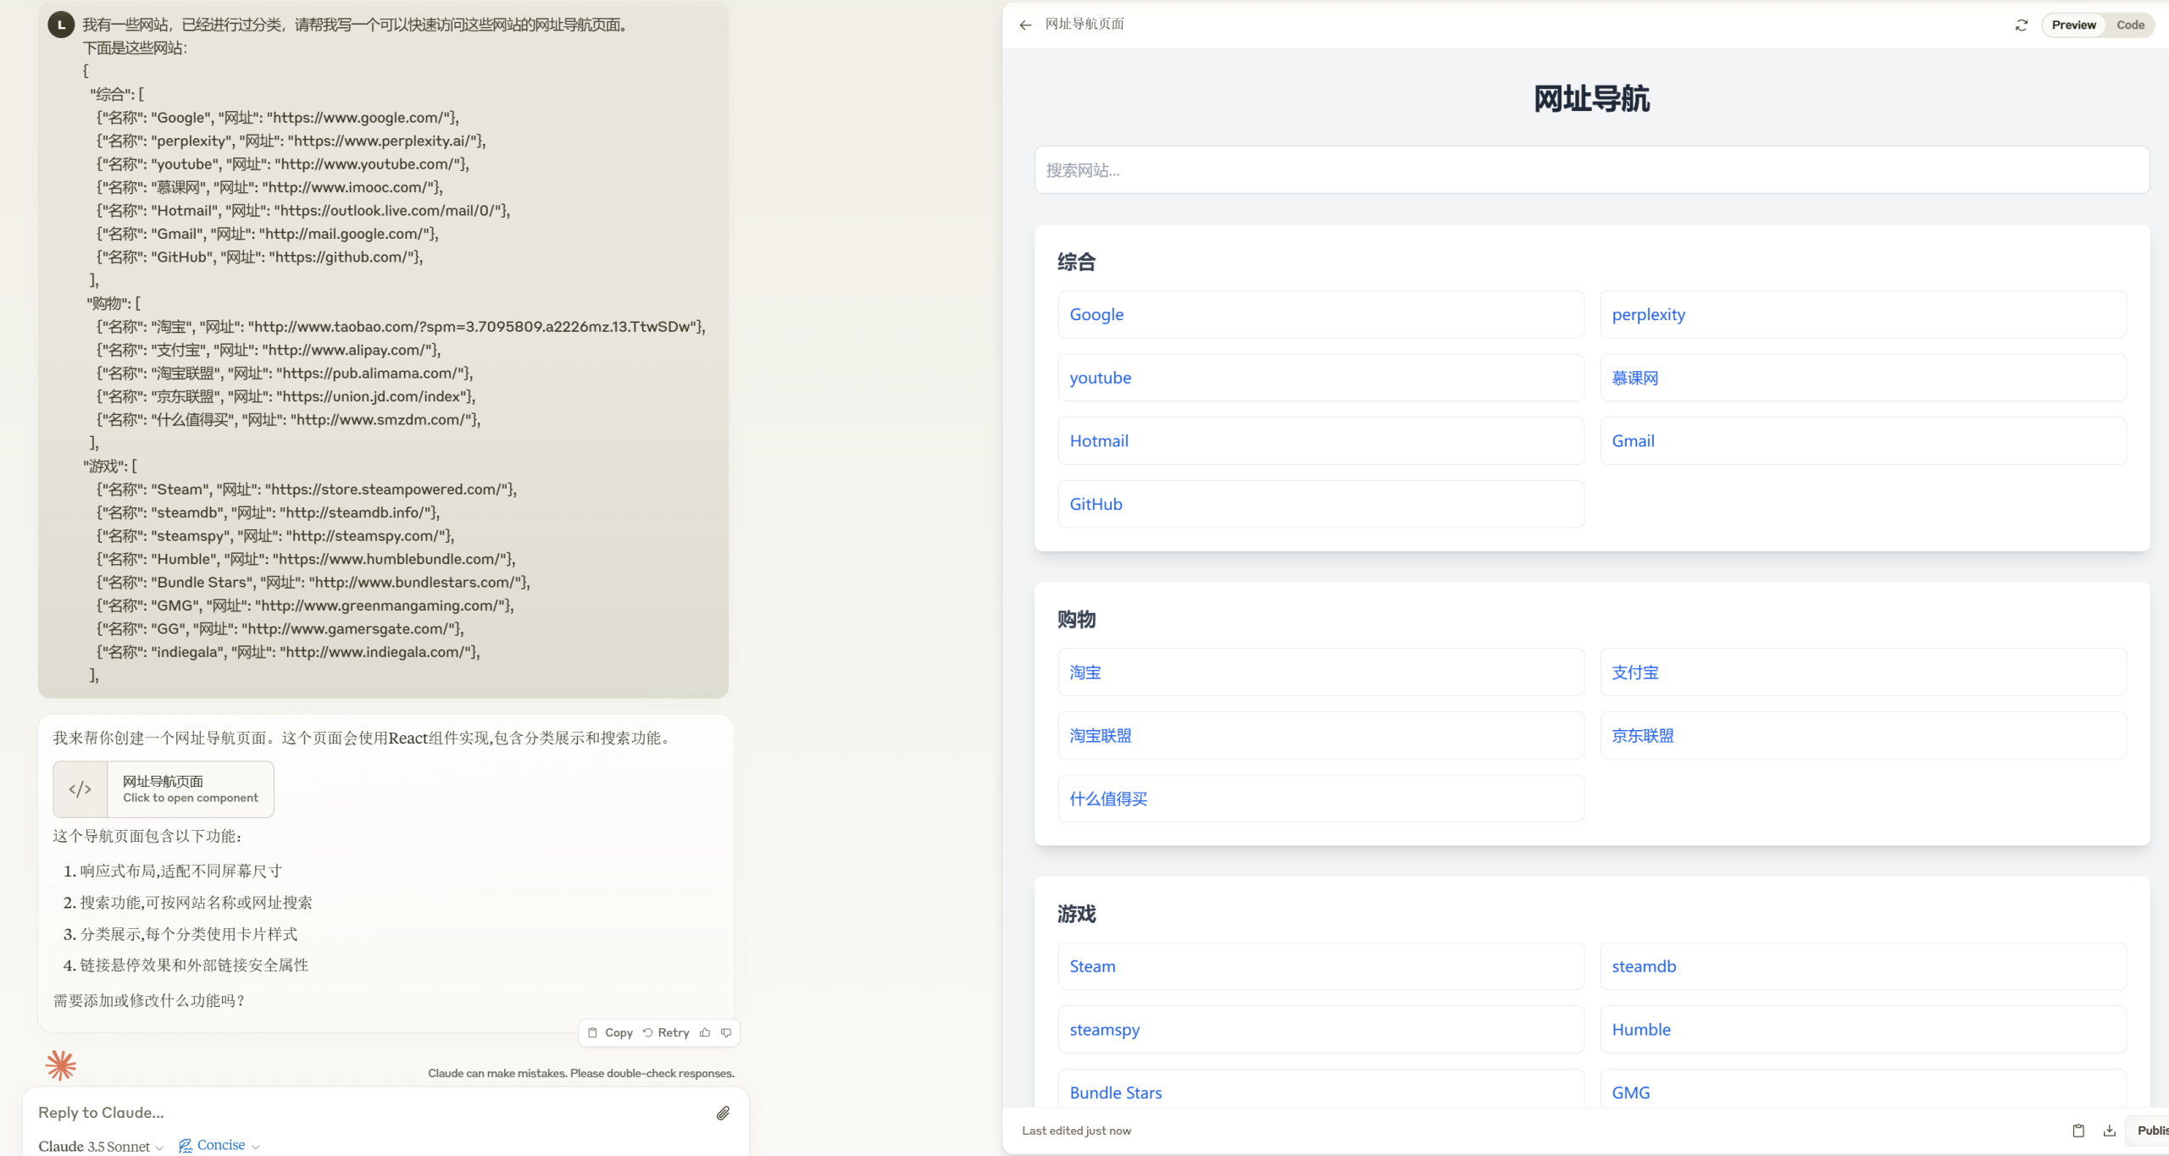Click the thumbs up feedback icon
This screenshot has height=1156, width=2169.
(x=705, y=1032)
